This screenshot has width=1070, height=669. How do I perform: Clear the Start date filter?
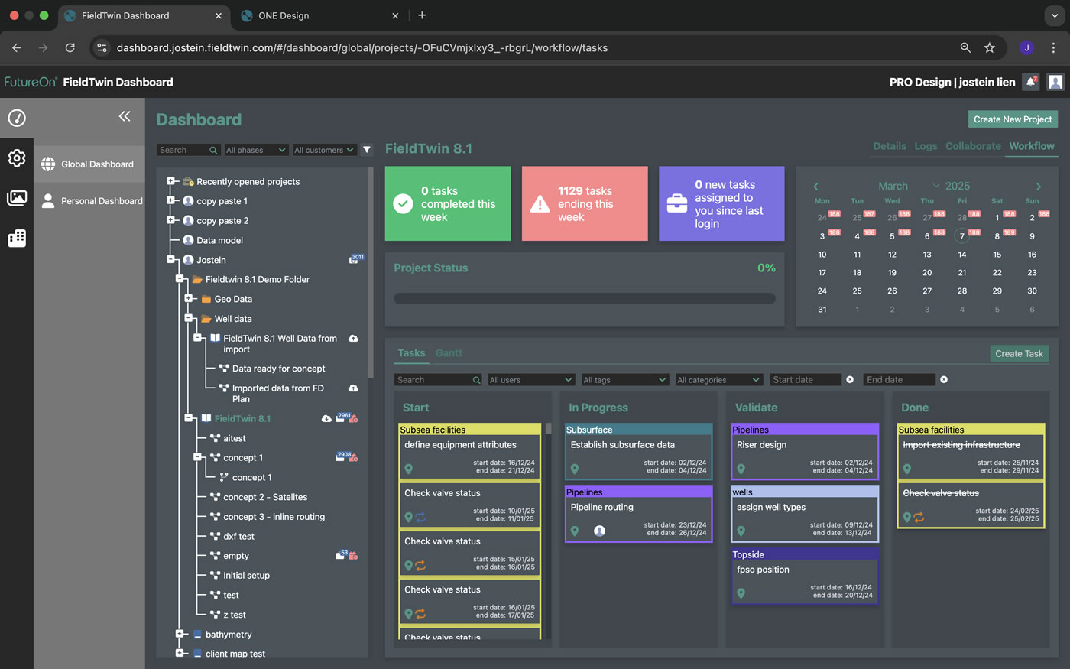coord(850,380)
